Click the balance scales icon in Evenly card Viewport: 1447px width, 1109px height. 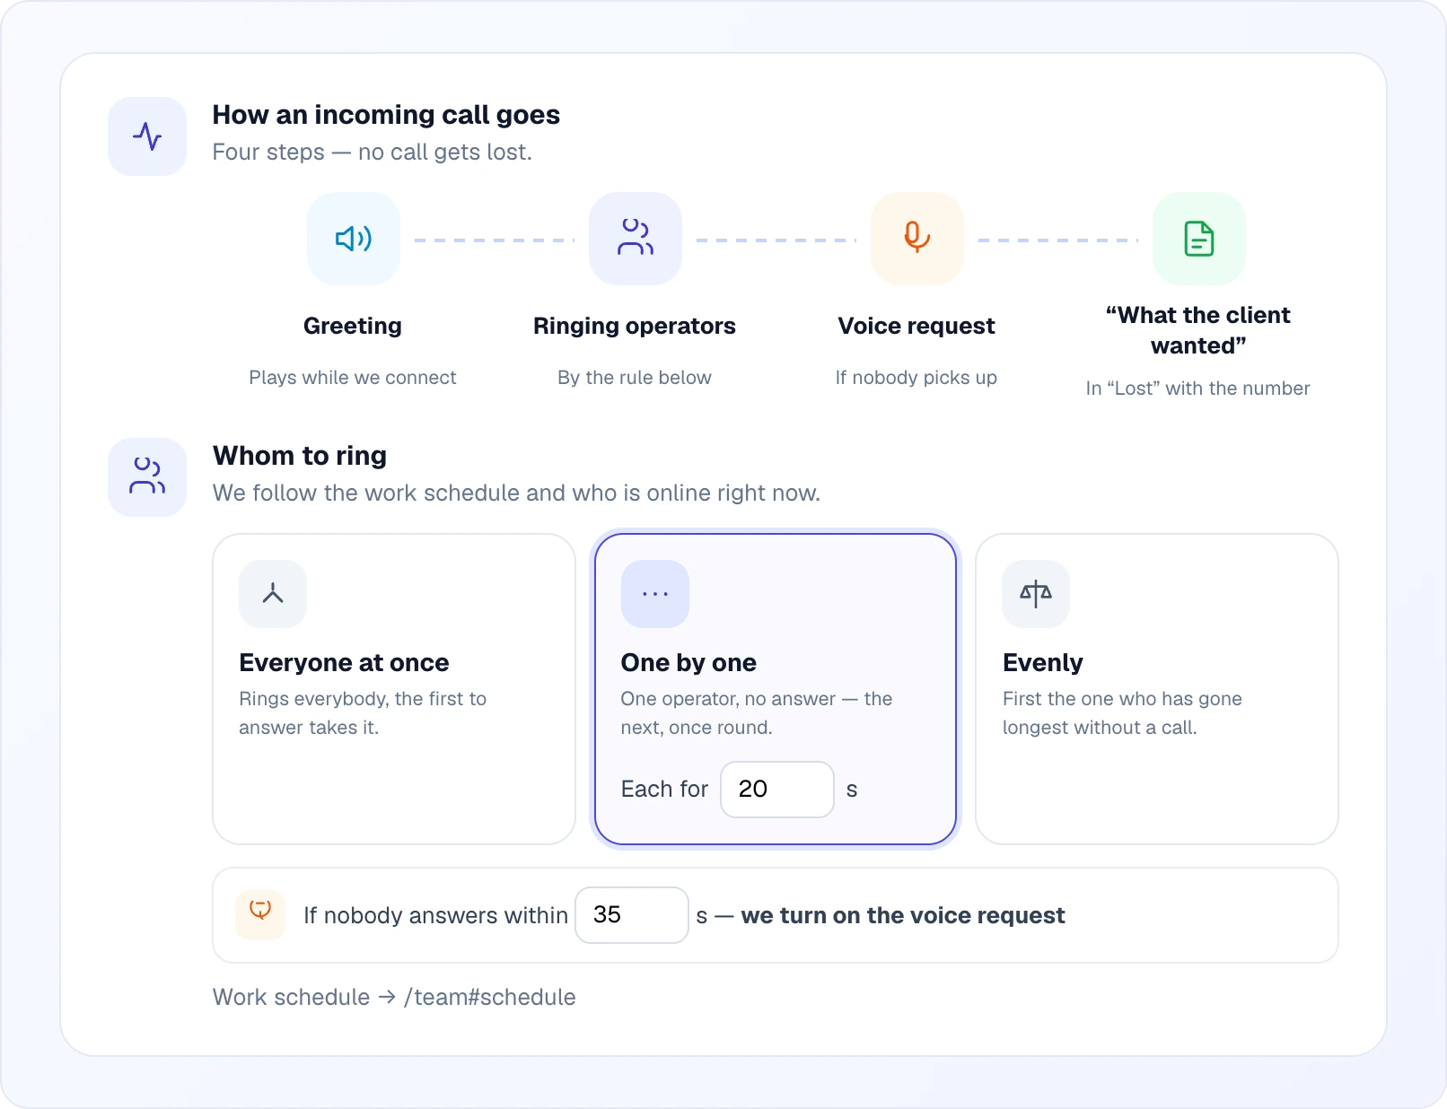click(1036, 594)
